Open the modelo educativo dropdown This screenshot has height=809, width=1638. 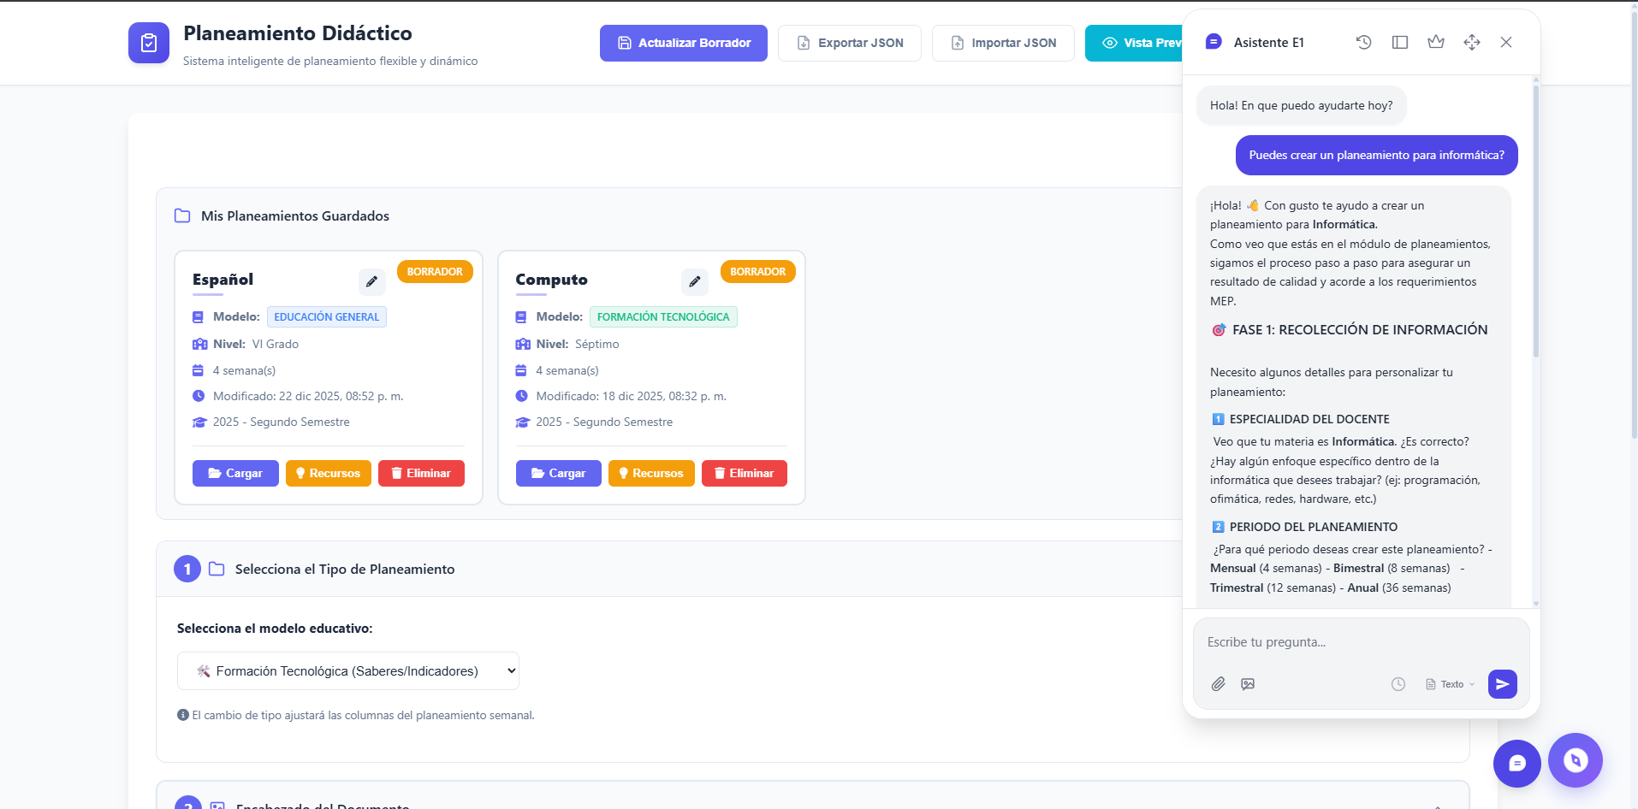pos(348,671)
